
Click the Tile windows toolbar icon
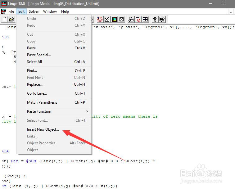(x=145, y=19)
